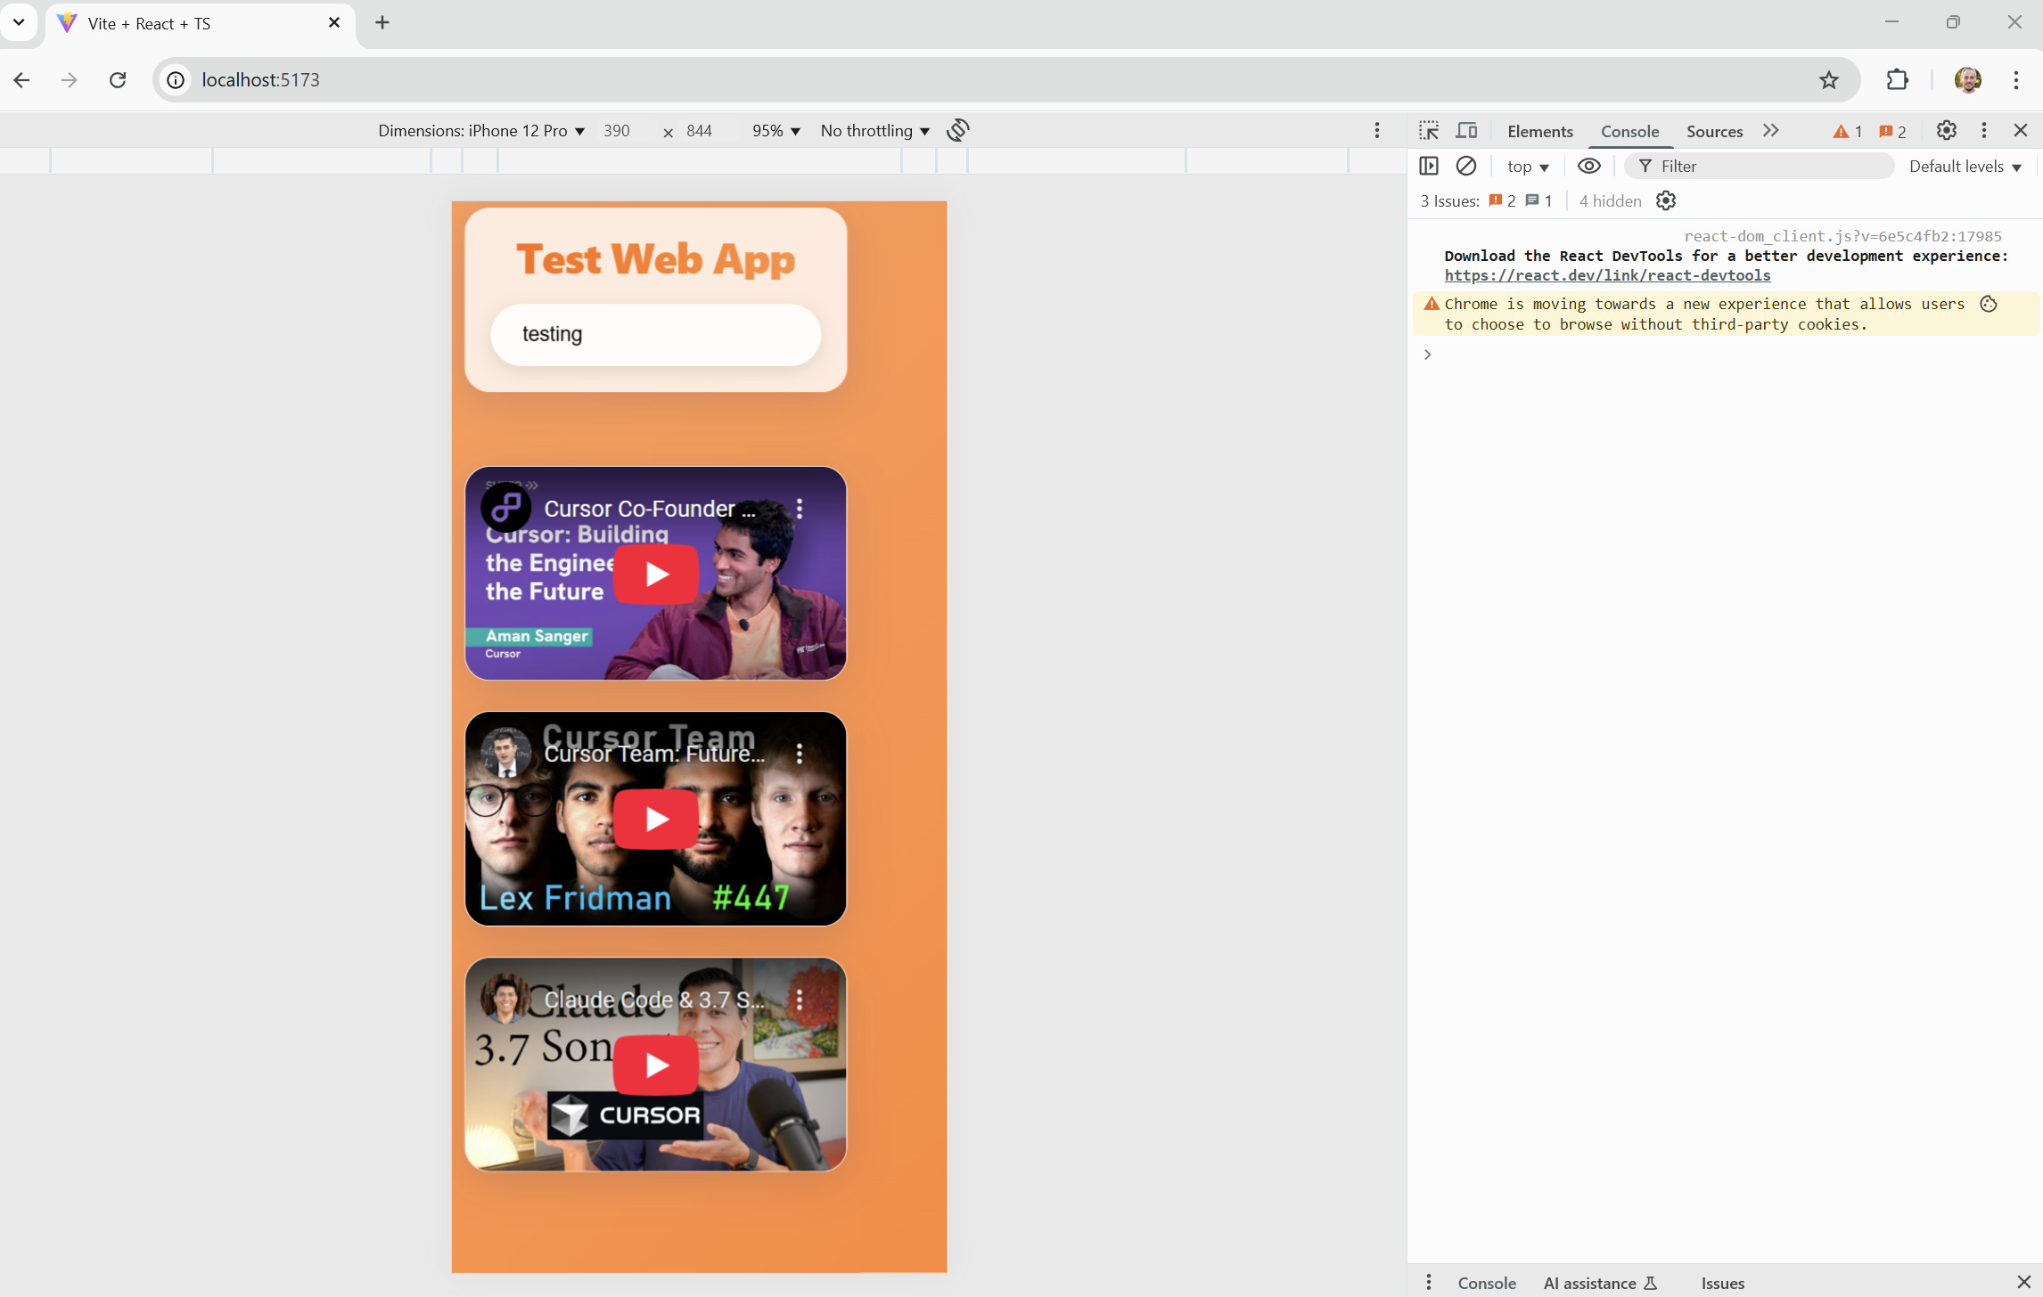This screenshot has width=2043, height=1297.
Task: Toggle the console sidebar panel icon
Action: coord(1429,166)
